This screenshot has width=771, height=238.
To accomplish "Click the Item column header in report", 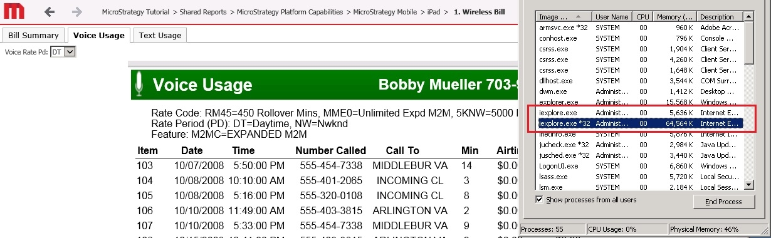I will [147, 150].
